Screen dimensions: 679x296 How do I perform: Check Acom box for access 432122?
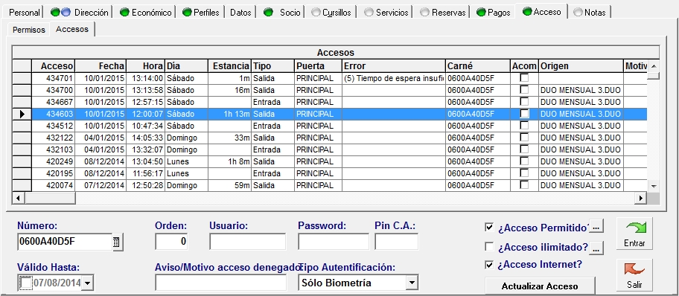click(524, 138)
